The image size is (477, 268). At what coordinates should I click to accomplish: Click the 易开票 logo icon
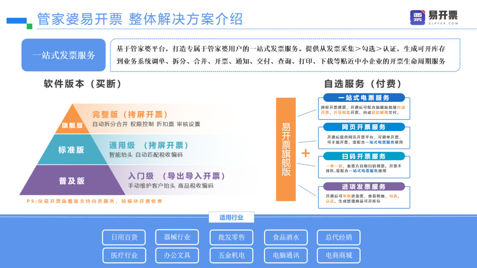tap(417, 17)
